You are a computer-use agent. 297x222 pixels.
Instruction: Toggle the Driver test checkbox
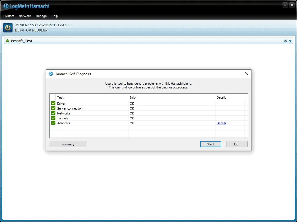pyautogui.click(x=53, y=103)
